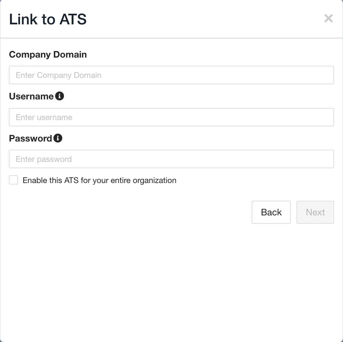
Task: Activate the Enter password field
Action: pyautogui.click(x=171, y=159)
